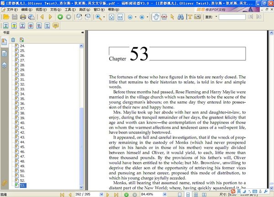Screen dimensions: 274x197
Task: Open the 文件 menu
Action: click(12, 10)
